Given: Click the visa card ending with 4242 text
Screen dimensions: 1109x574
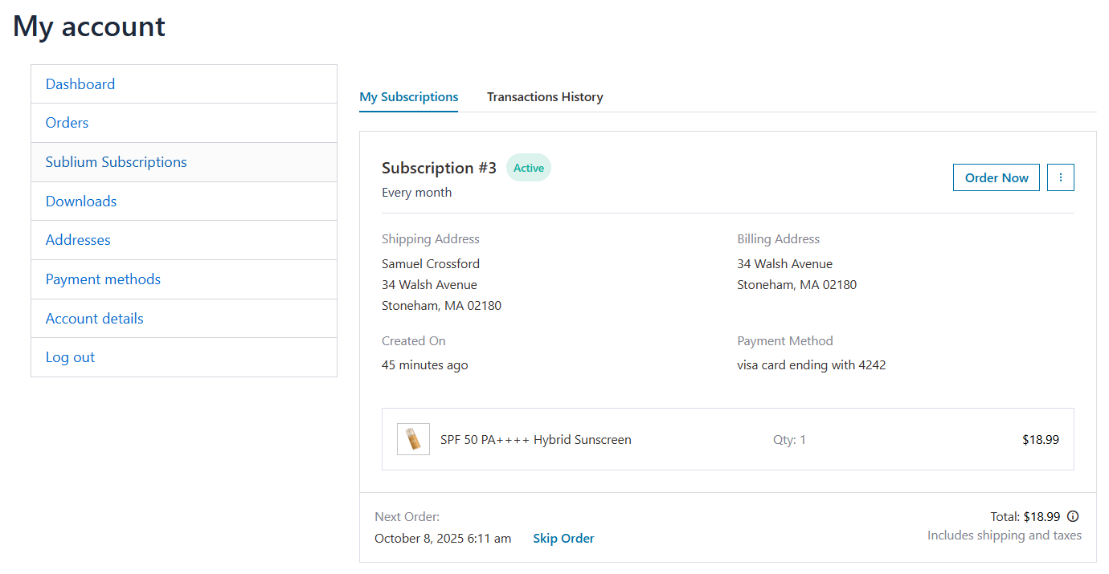Looking at the screenshot, I should click(x=812, y=364).
